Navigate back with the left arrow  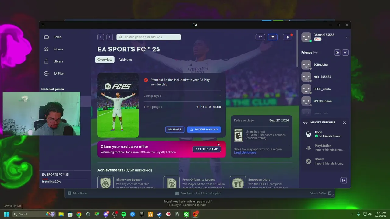tap(101, 37)
